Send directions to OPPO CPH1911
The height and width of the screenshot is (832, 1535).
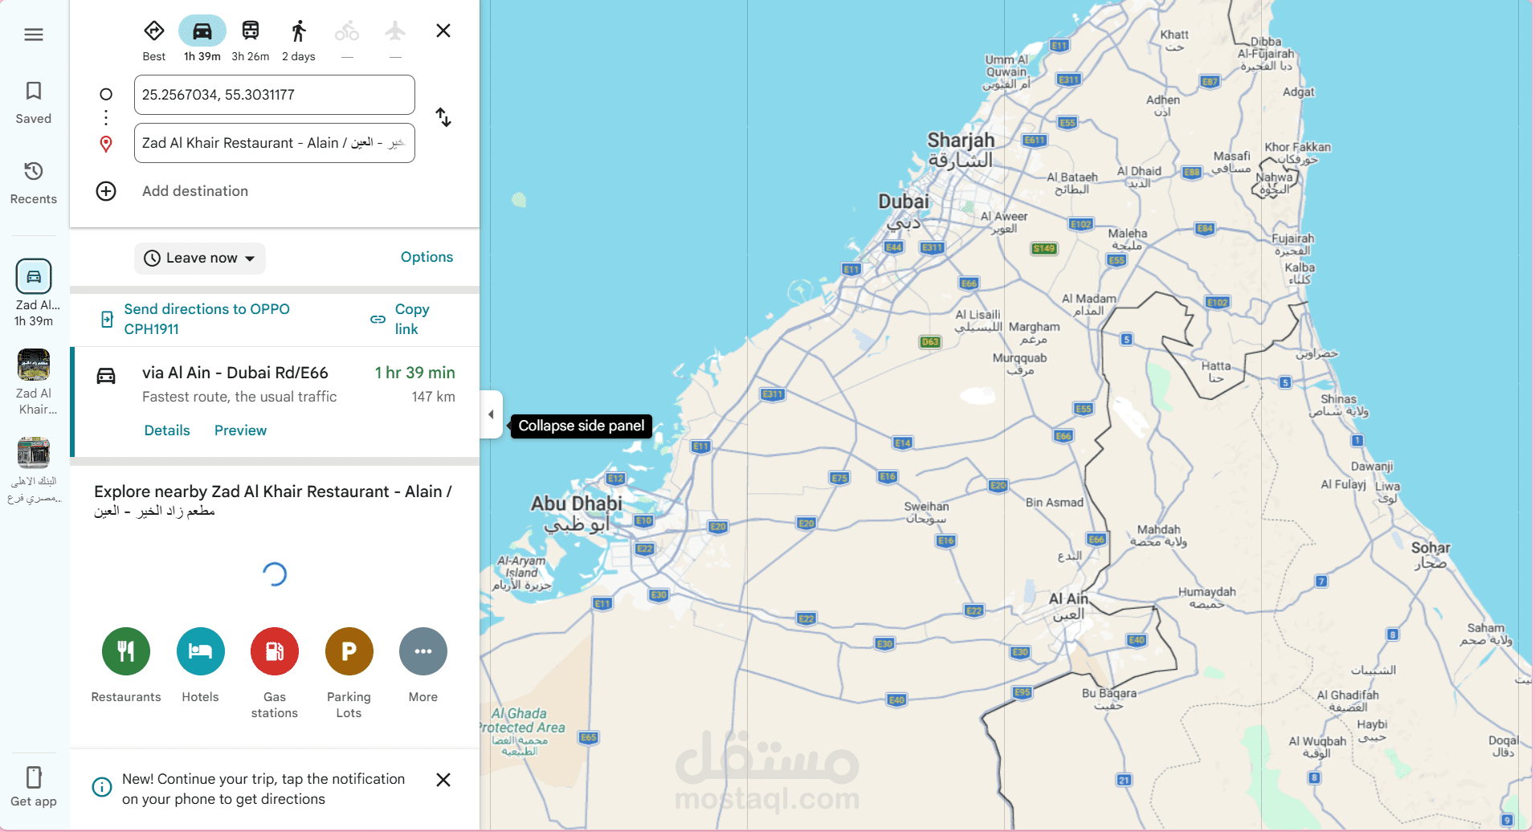[207, 319]
